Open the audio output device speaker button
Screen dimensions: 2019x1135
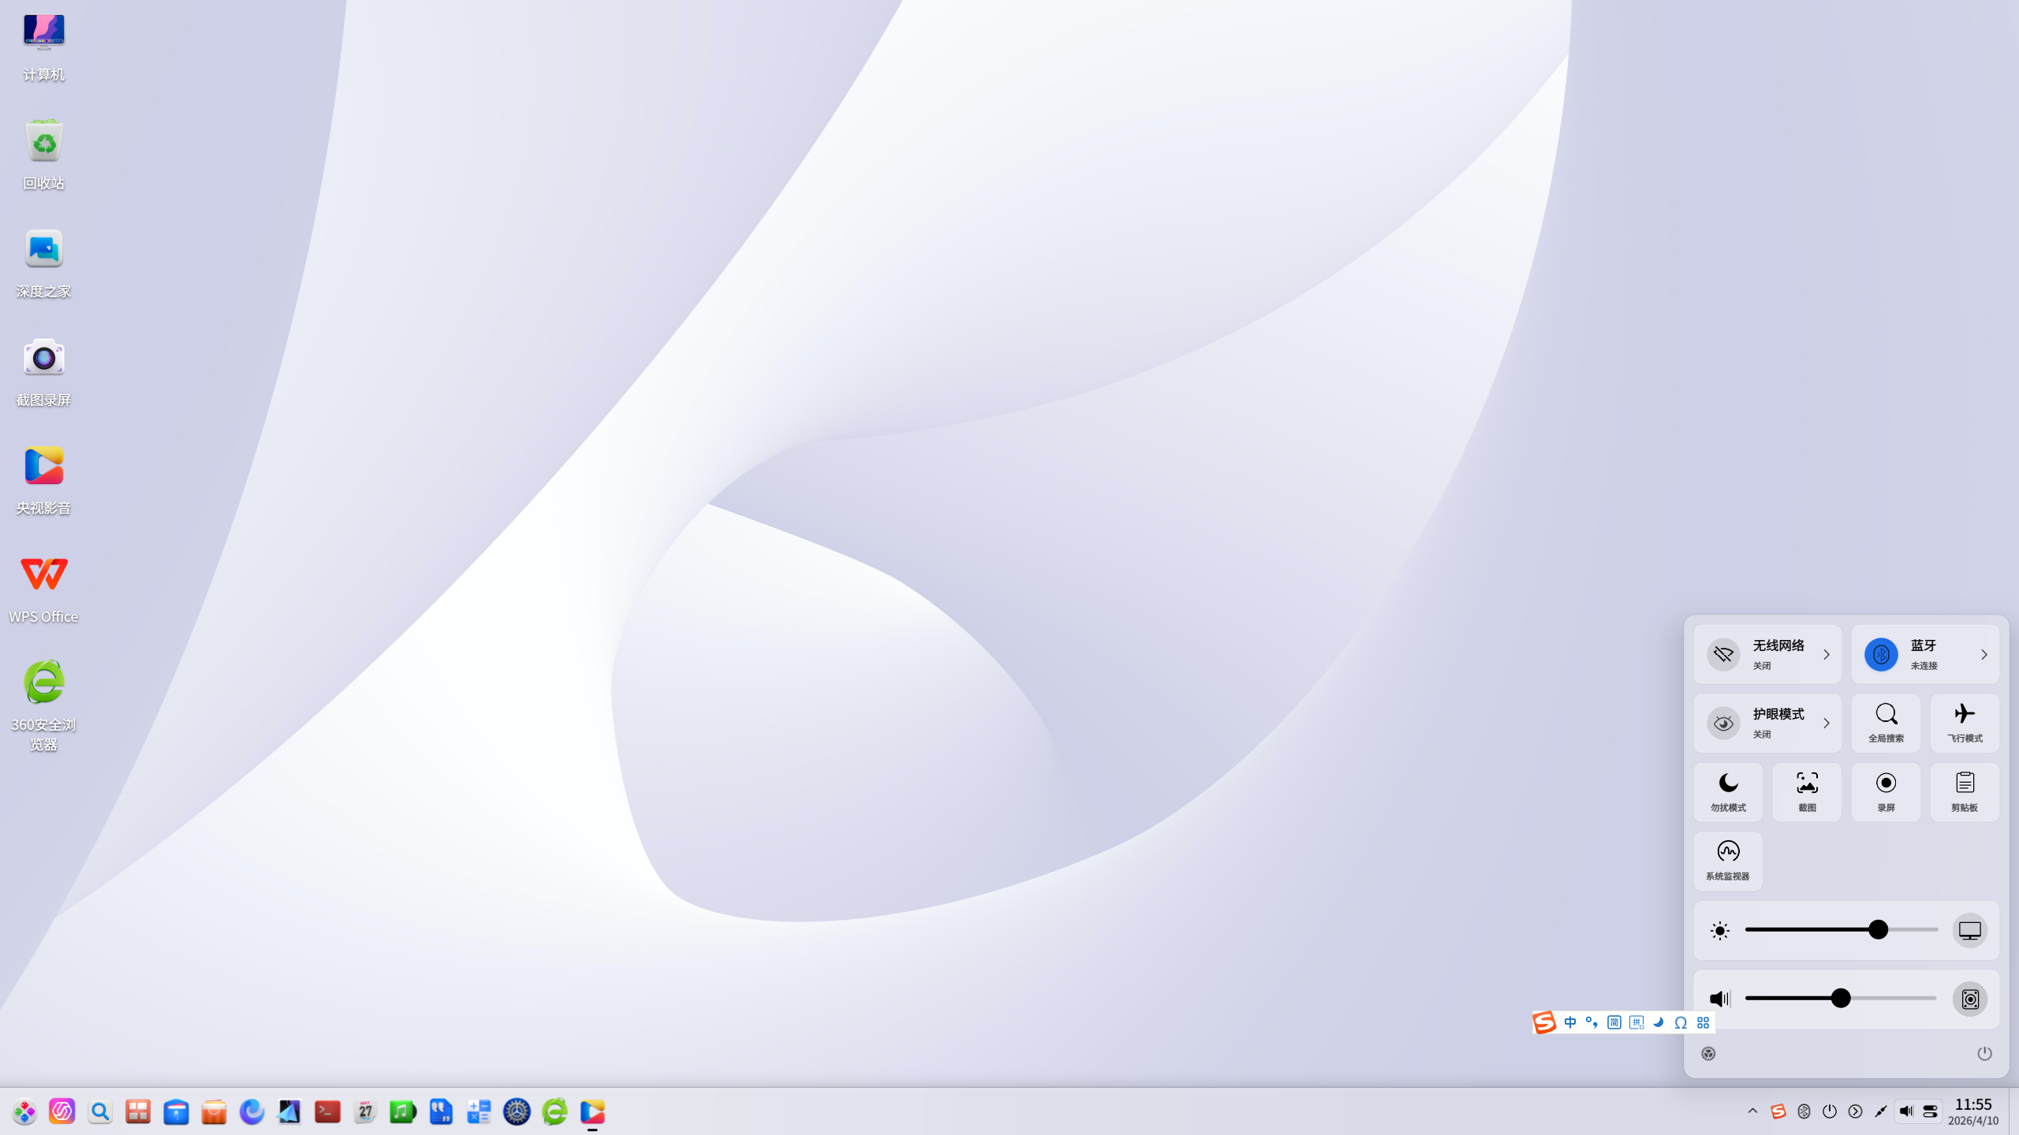[1969, 999]
